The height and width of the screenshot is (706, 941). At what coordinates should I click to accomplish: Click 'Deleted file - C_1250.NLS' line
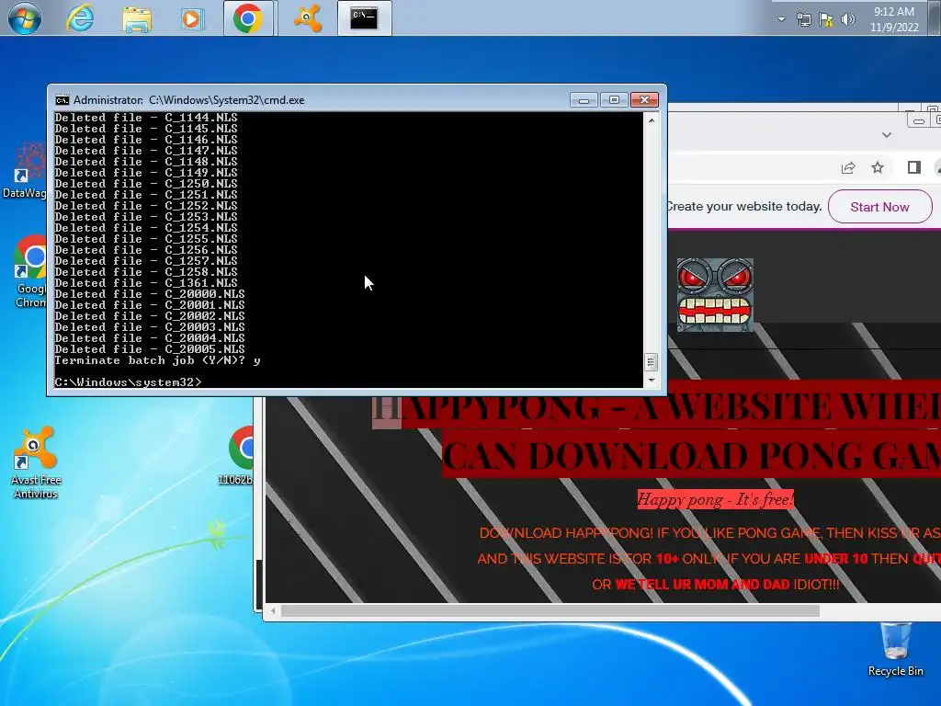(x=146, y=184)
